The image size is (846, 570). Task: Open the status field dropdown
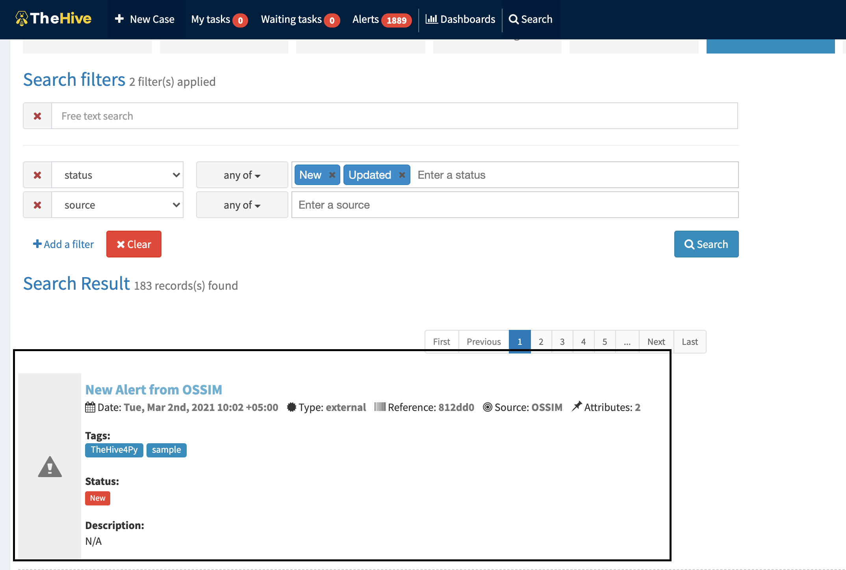117,175
